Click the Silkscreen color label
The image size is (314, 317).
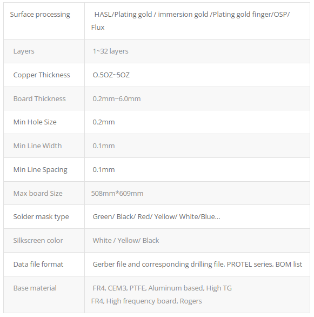pos(38,240)
